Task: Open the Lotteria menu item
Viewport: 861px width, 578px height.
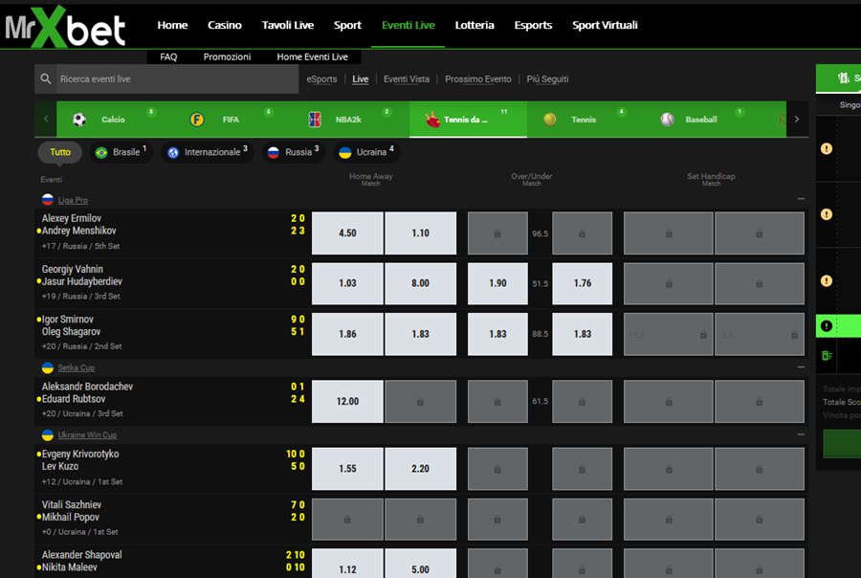Action: coord(475,25)
